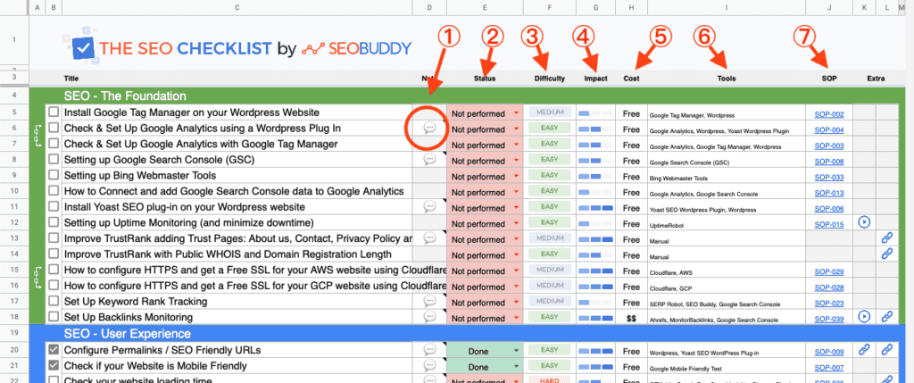Click chain link icon on TrustRank Trust Pages row

886,238
